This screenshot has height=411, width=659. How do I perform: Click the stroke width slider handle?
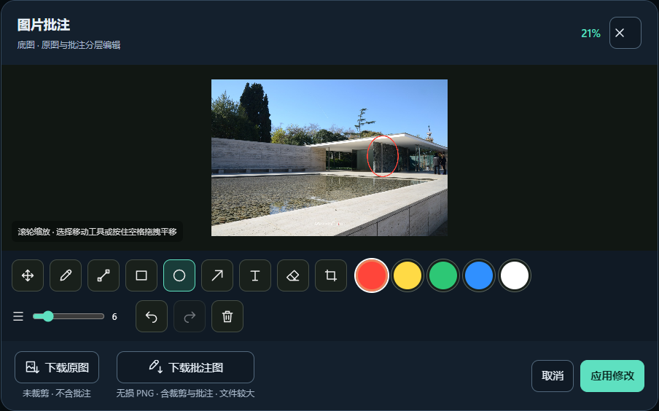pos(48,316)
